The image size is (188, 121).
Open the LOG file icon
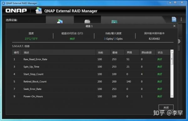coord(174,19)
